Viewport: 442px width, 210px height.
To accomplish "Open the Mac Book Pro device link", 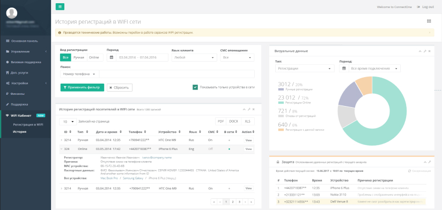I will 109,178.
